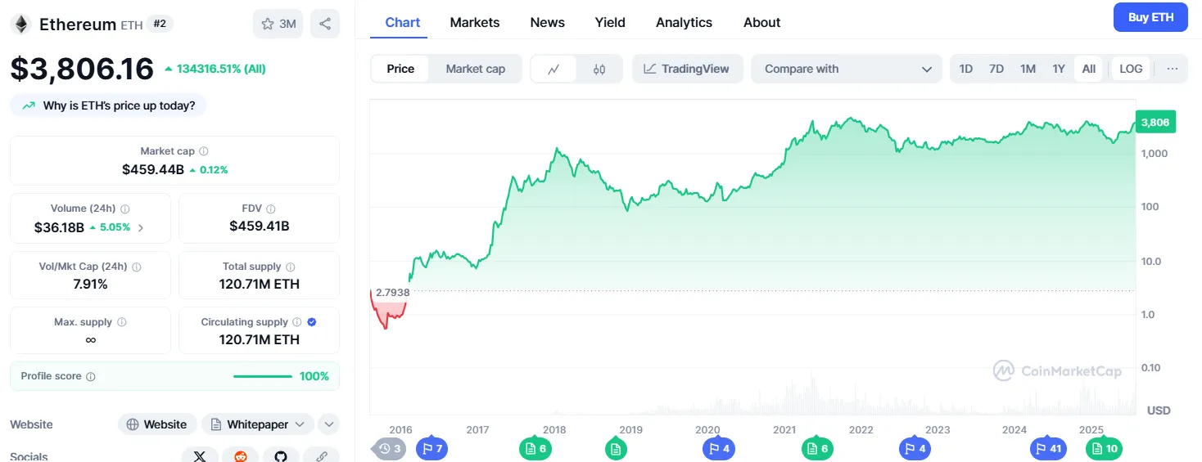
Task: Click the info icon beside Market cap
Action: click(204, 151)
